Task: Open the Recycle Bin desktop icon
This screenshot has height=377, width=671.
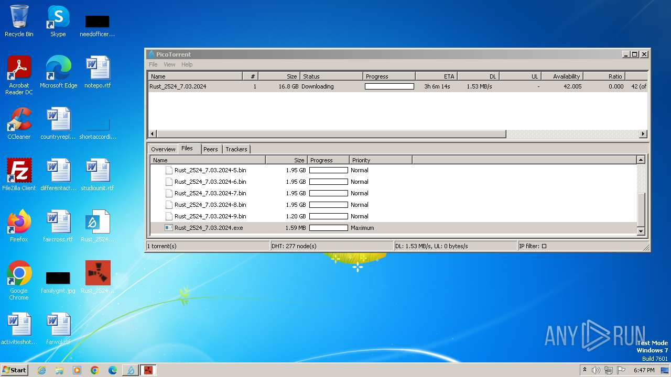Action: (x=19, y=21)
